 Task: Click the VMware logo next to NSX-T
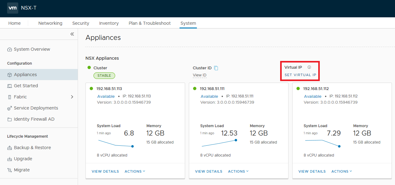click(13, 8)
